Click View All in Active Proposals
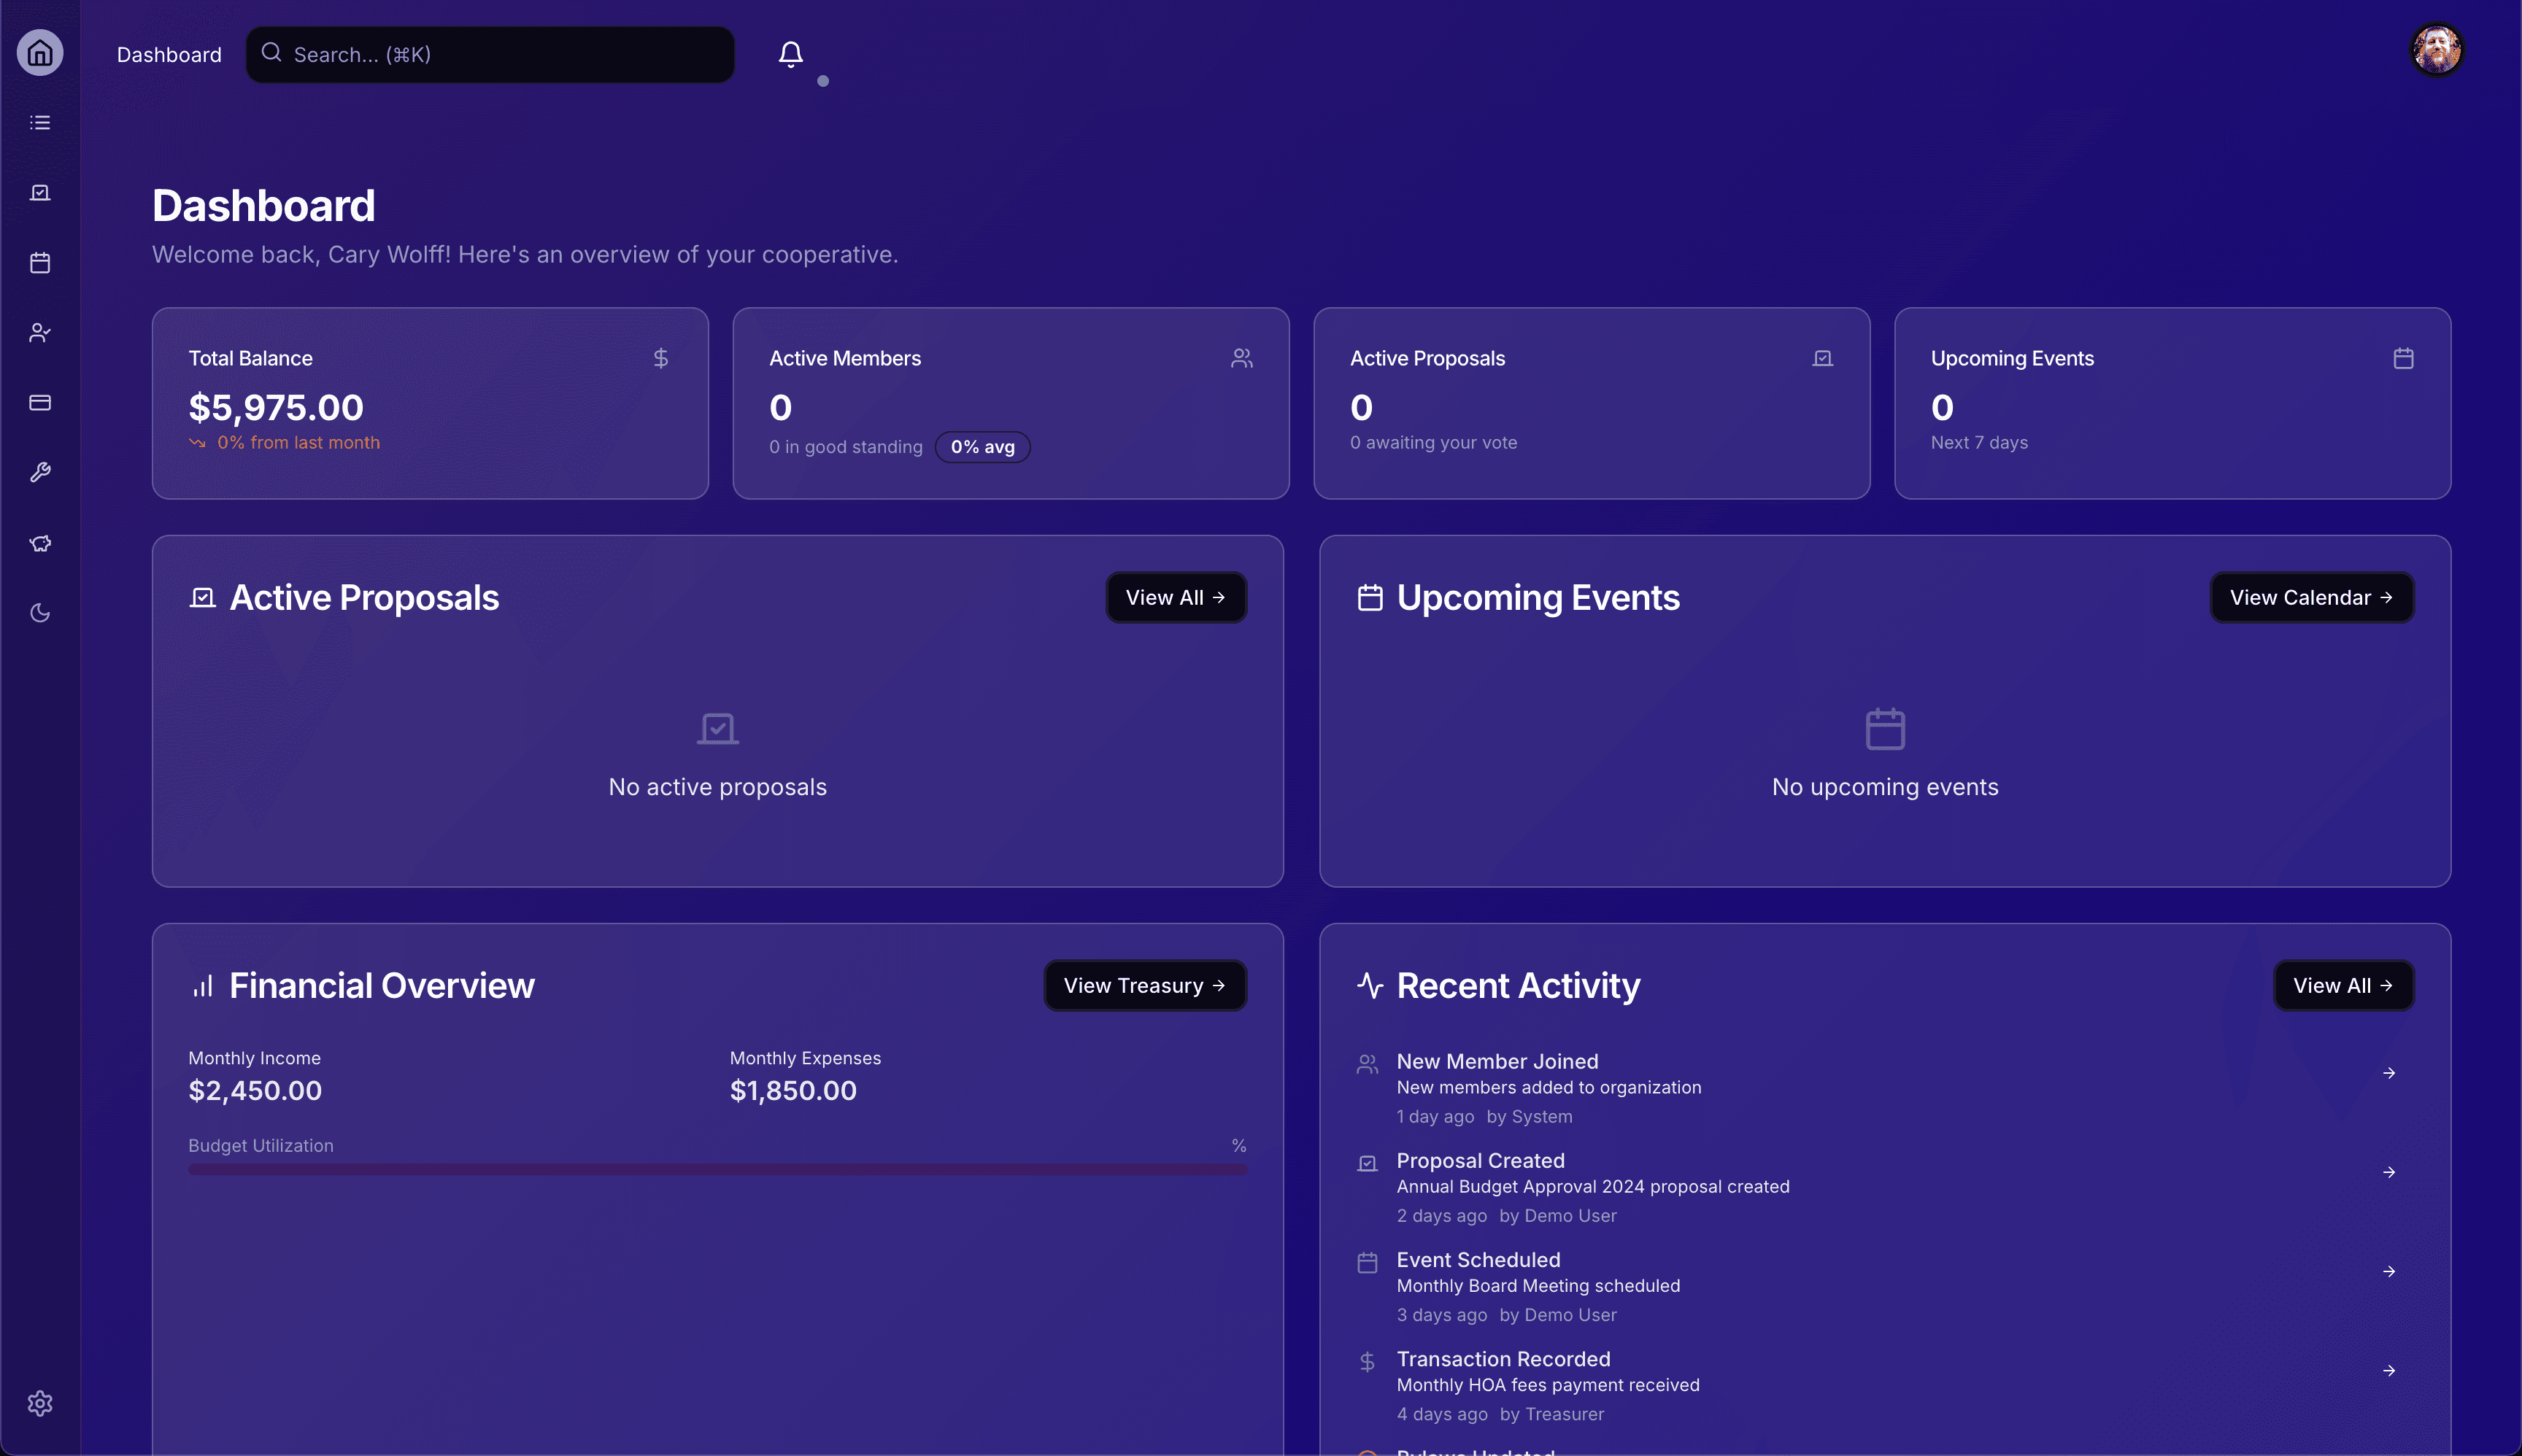Image resolution: width=2522 pixels, height=1456 pixels. pos(1176,597)
